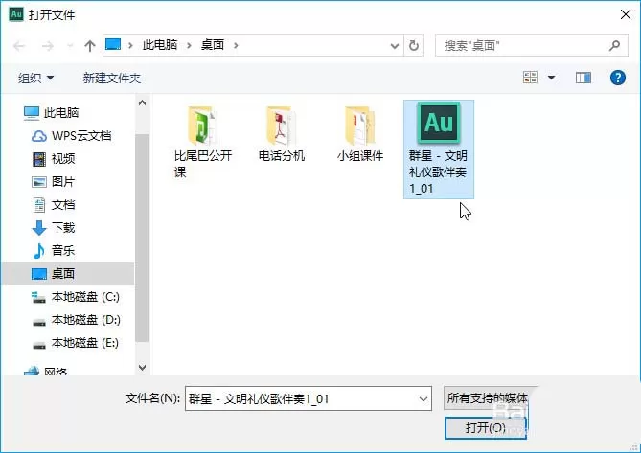Screen dimensions: 641x453
Task: Open the 比尾巴公开课 folder icon
Action: tap(203, 125)
